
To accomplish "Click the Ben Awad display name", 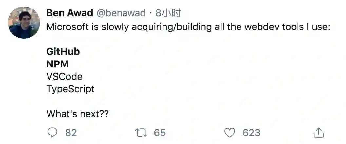I will (69, 13).
